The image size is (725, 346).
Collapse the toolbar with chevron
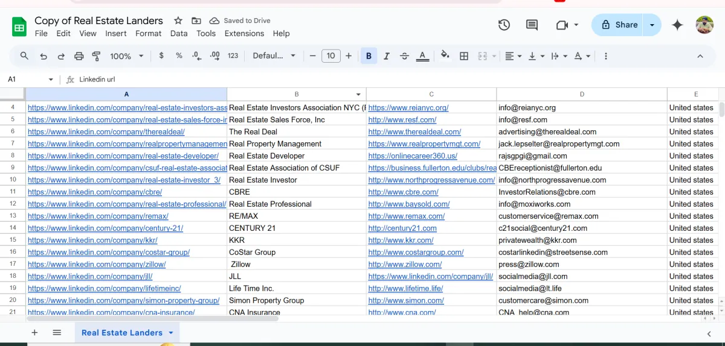click(x=700, y=56)
